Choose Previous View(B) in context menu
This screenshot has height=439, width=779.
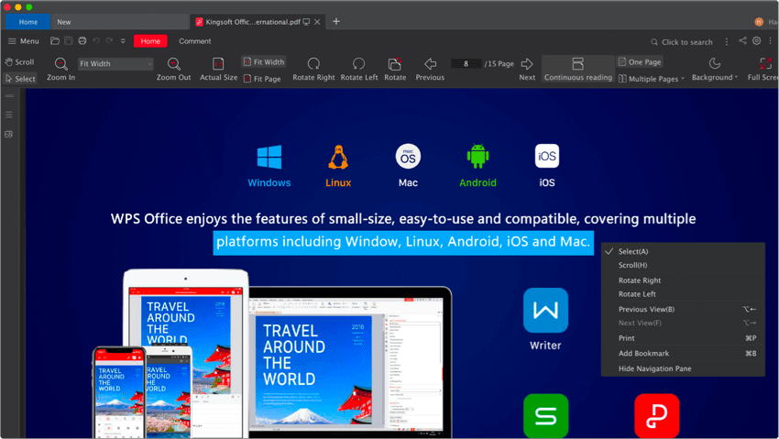(683, 309)
